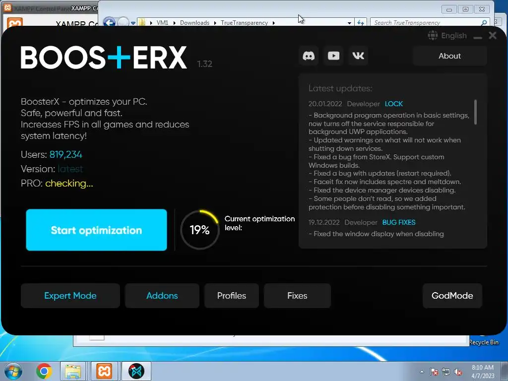Click the Latest updates heading
The height and width of the screenshot is (381, 508).
point(340,88)
